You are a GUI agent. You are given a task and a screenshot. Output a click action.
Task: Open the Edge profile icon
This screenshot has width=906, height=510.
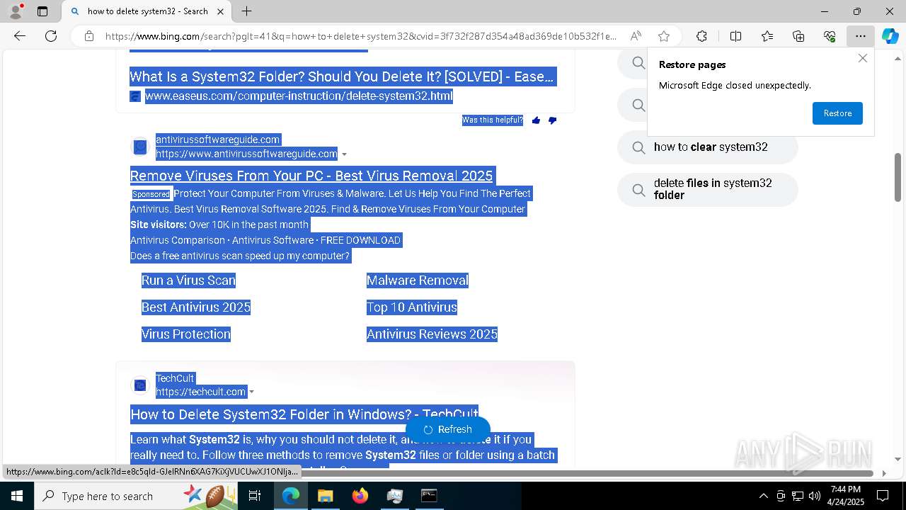point(16,11)
